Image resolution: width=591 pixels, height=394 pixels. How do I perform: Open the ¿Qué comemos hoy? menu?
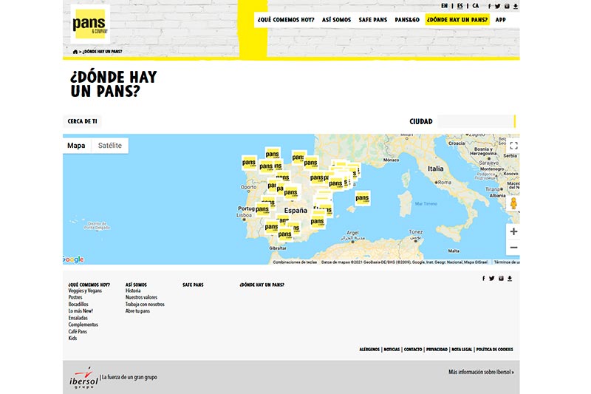pos(286,20)
